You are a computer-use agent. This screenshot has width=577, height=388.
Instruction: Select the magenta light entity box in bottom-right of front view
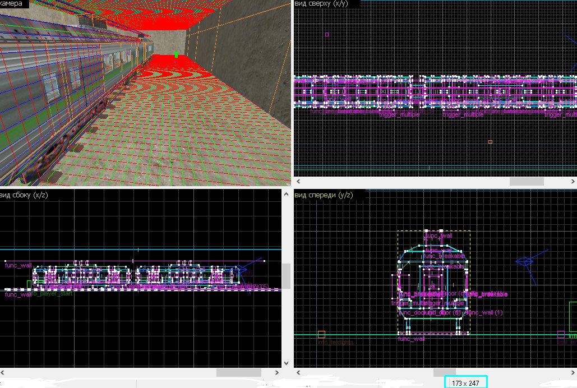tap(560, 334)
